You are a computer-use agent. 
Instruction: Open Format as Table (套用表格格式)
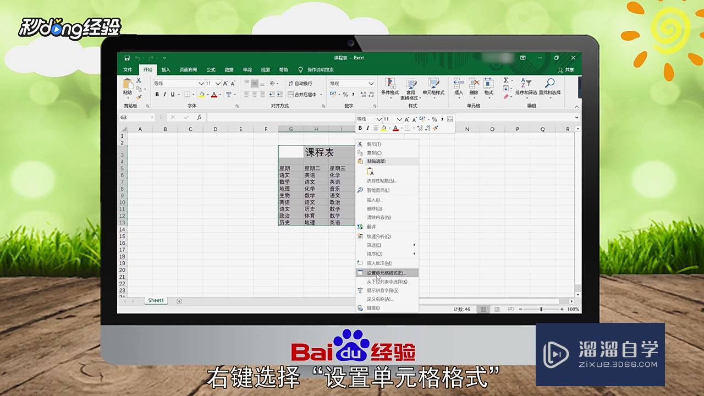click(410, 89)
